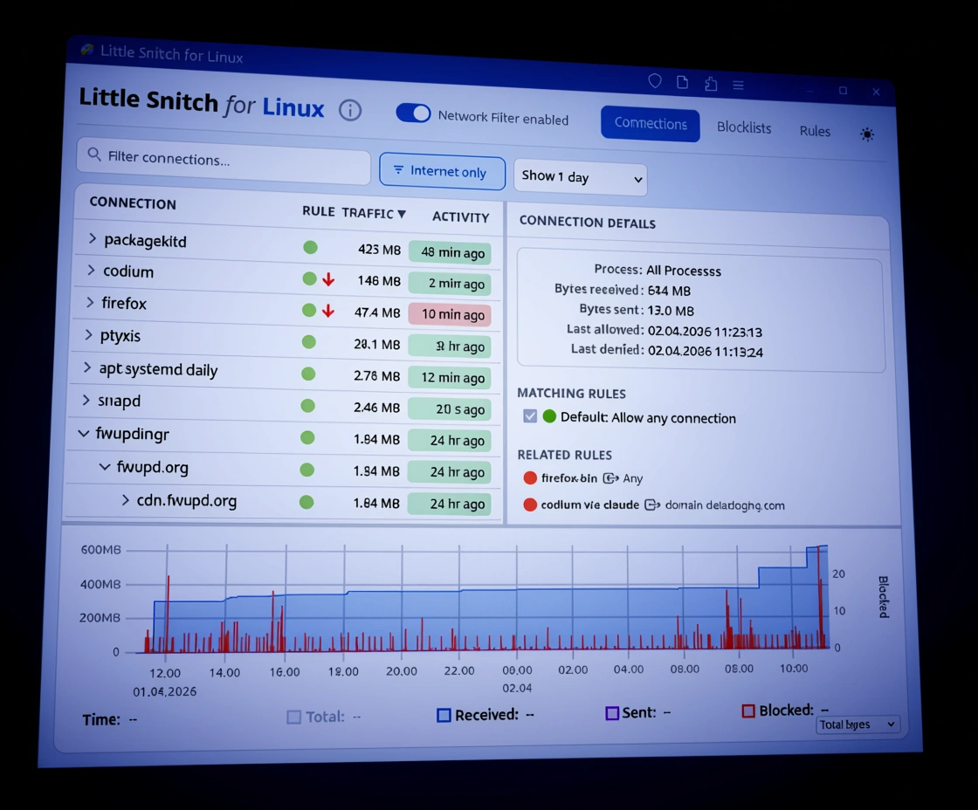Click the shield icon in title bar
The image size is (978, 810).
click(655, 81)
